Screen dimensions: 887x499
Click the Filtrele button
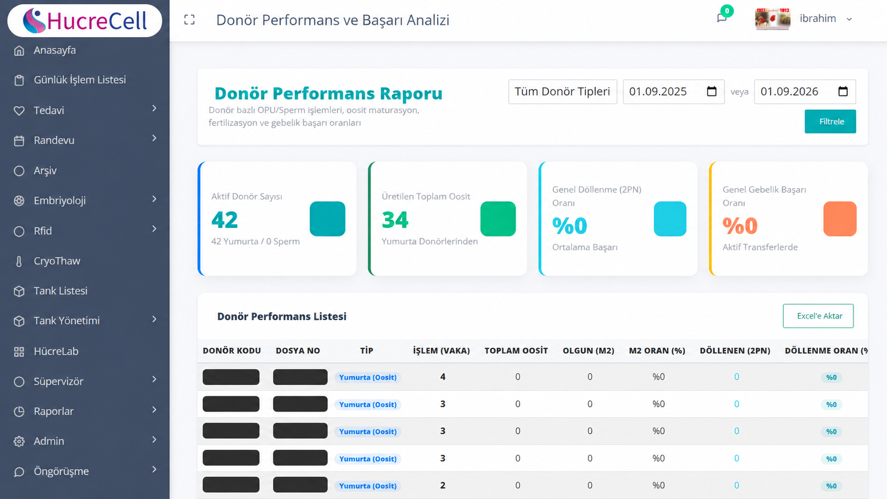point(830,121)
